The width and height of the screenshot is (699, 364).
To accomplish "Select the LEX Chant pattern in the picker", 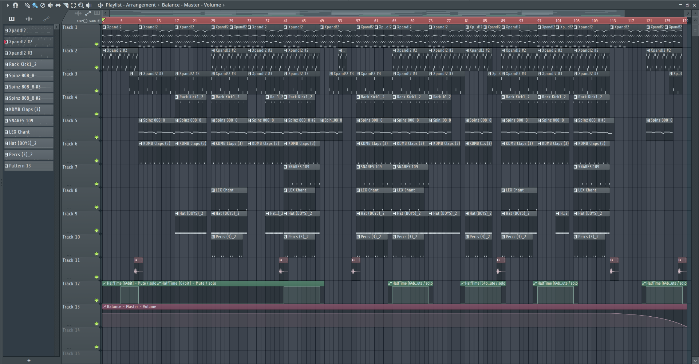I will click(x=29, y=132).
